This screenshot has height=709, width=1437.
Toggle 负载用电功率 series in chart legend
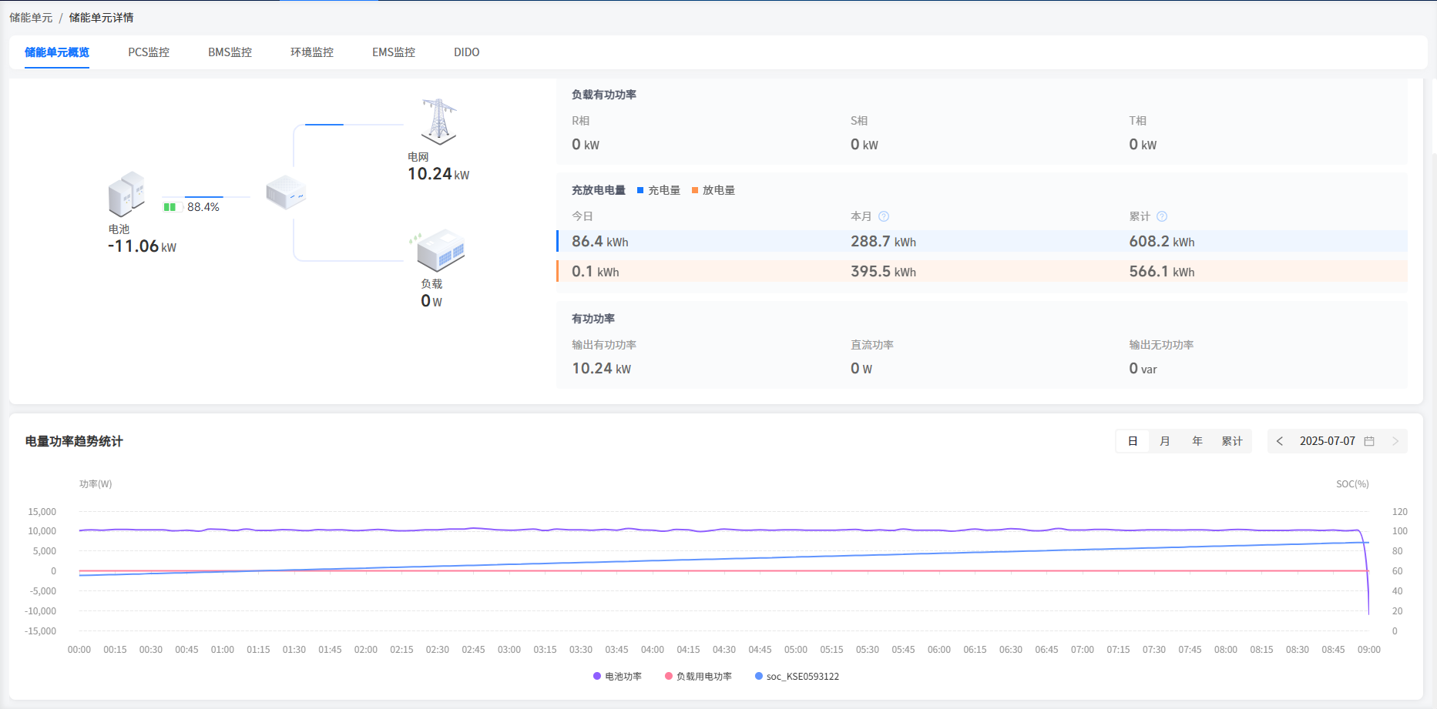coord(698,677)
